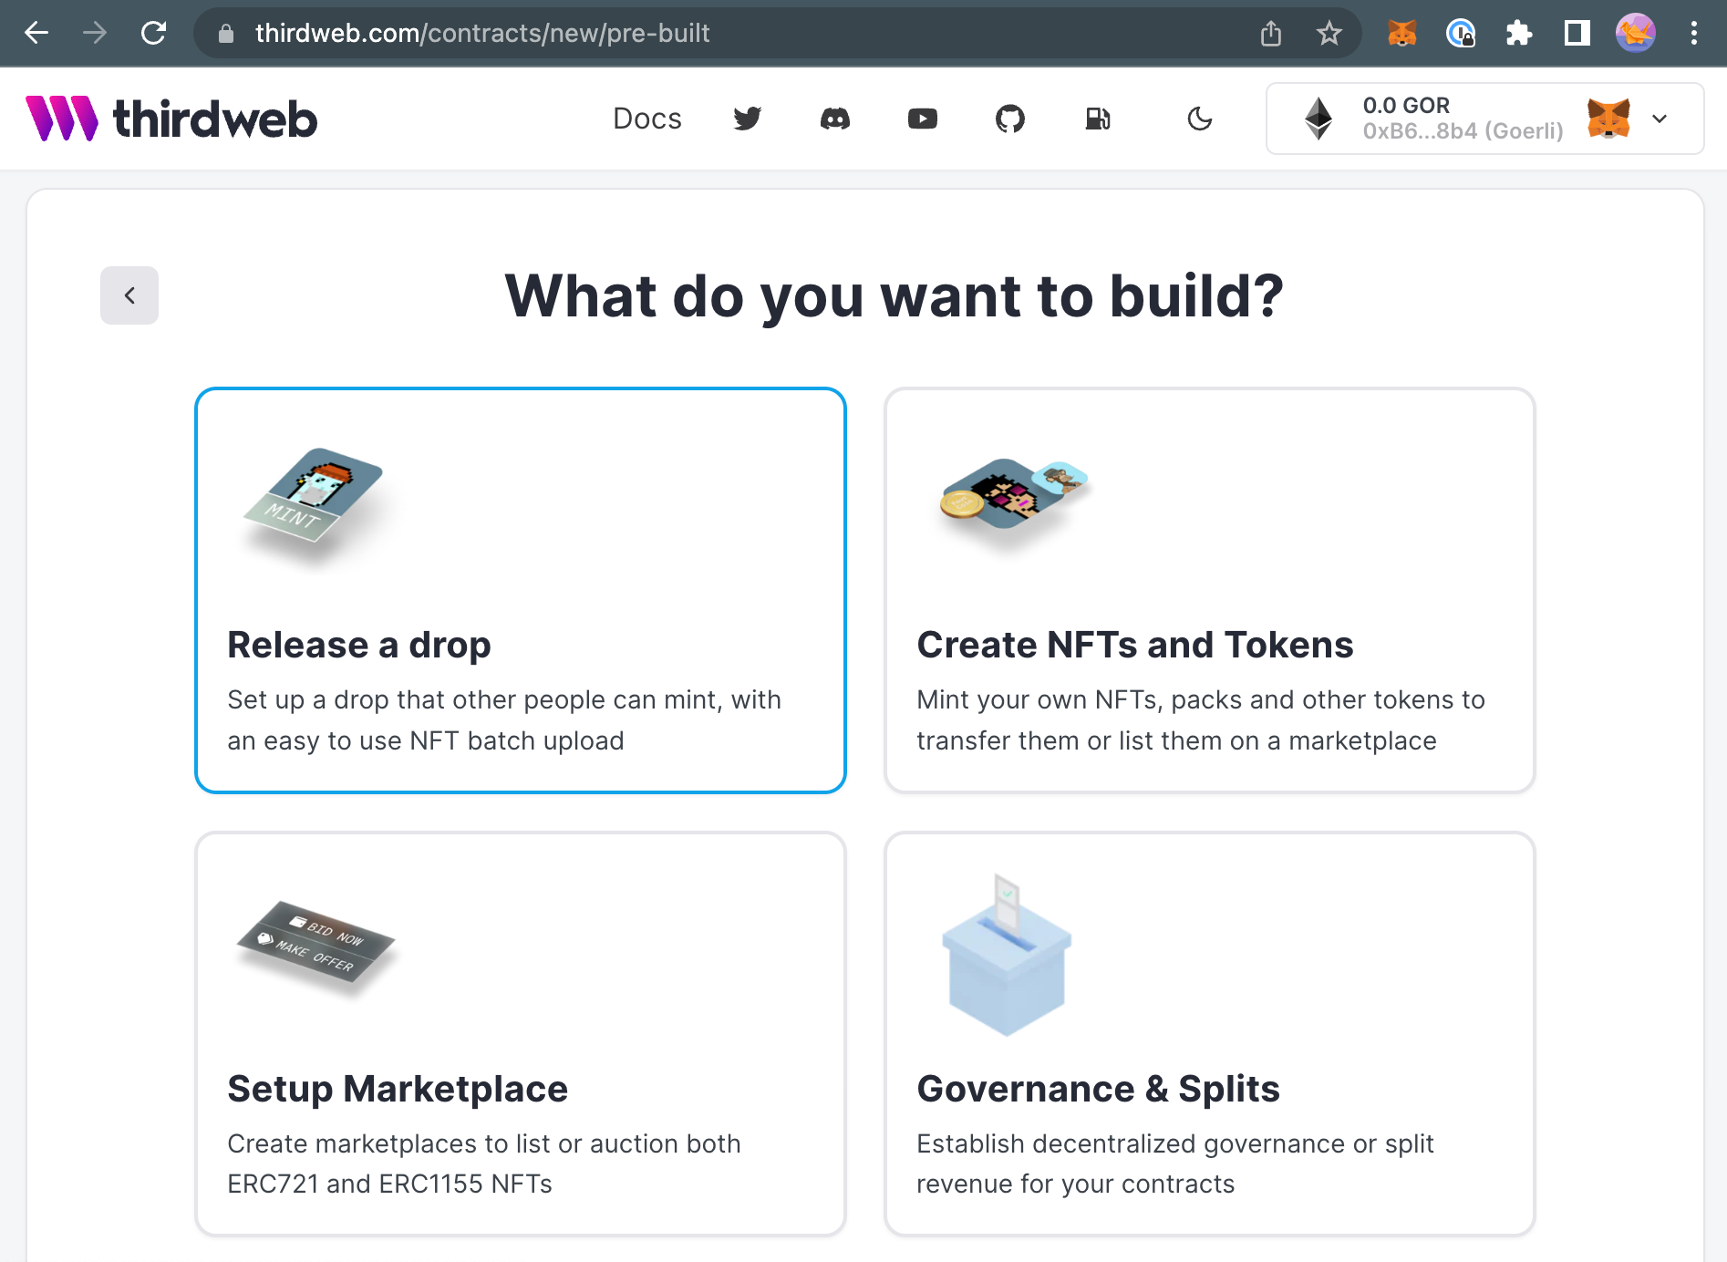
Task: Click the thirdweb logo
Action: click(x=172, y=118)
